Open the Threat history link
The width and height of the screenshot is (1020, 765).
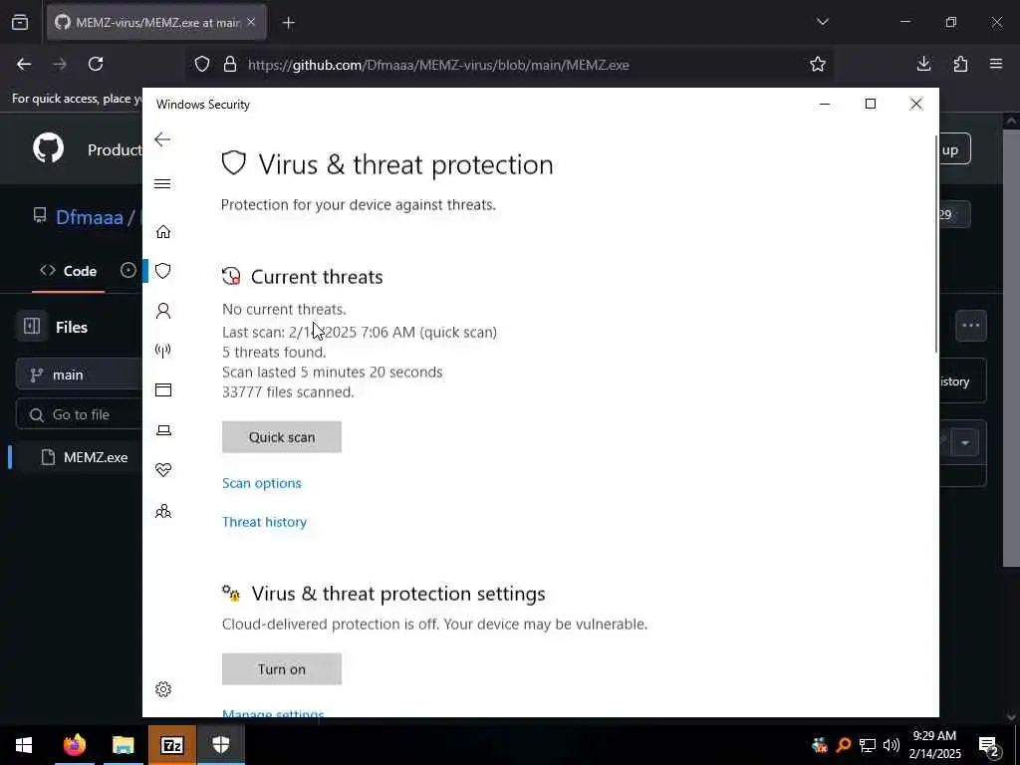264,522
